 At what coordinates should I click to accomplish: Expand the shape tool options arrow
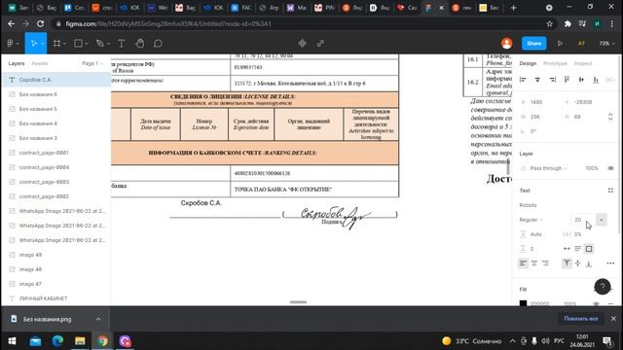pyautogui.click(x=87, y=44)
